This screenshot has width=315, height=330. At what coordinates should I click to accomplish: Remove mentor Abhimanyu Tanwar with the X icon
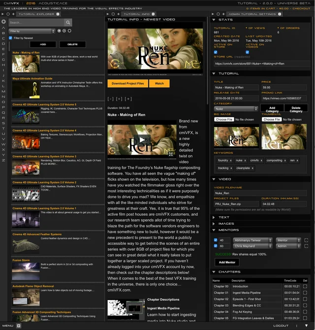coord(306,240)
